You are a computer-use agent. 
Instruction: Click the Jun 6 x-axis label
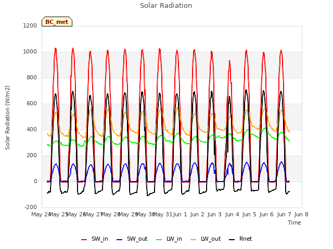click(x=267, y=214)
